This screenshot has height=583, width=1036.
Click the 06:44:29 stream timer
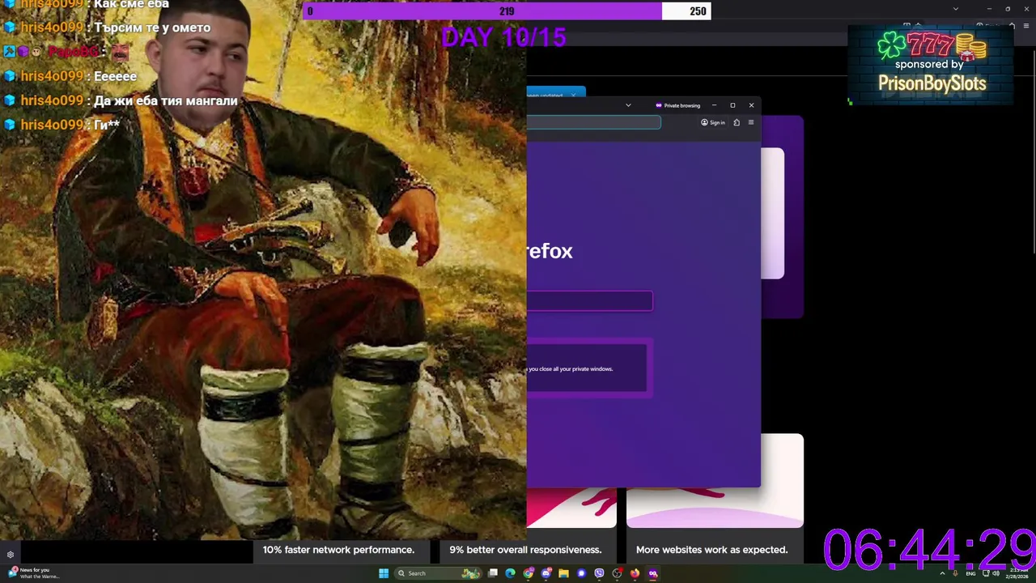(x=928, y=551)
